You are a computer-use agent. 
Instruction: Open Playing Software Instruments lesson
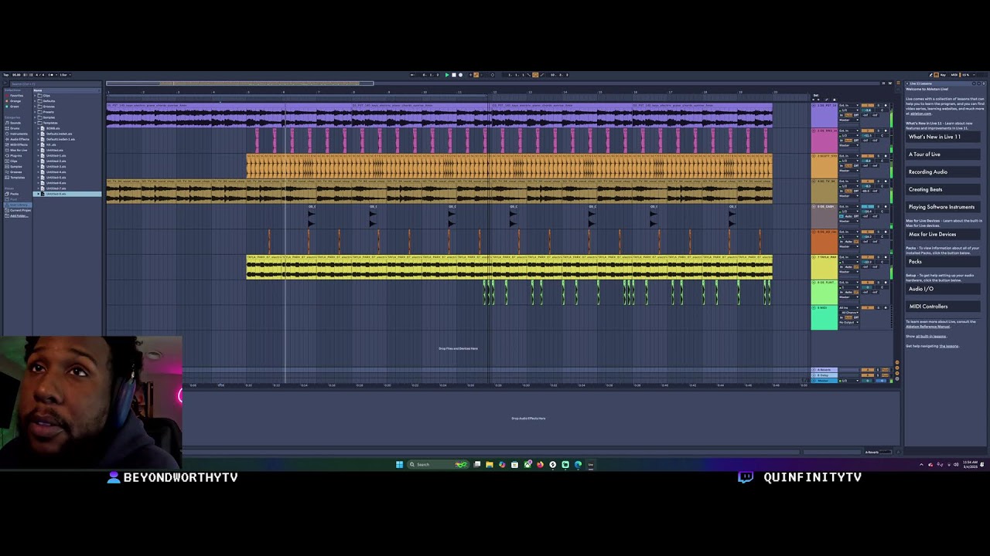point(941,207)
